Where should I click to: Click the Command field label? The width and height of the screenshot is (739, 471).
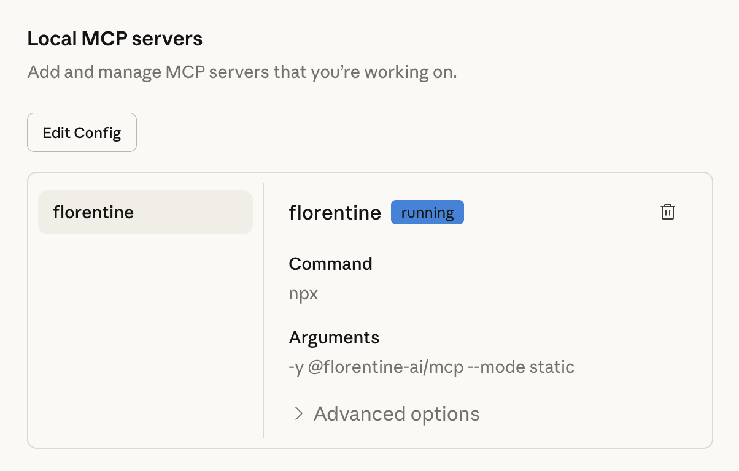pyautogui.click(x=330, y=264)
